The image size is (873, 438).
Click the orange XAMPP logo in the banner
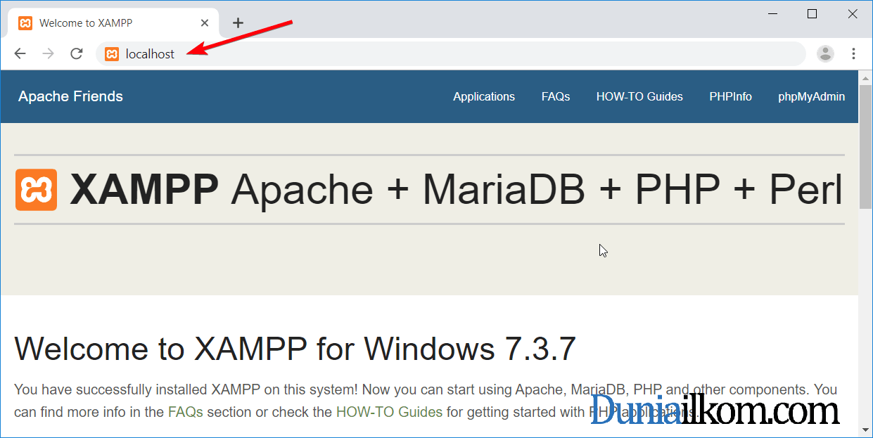(36, 190)
